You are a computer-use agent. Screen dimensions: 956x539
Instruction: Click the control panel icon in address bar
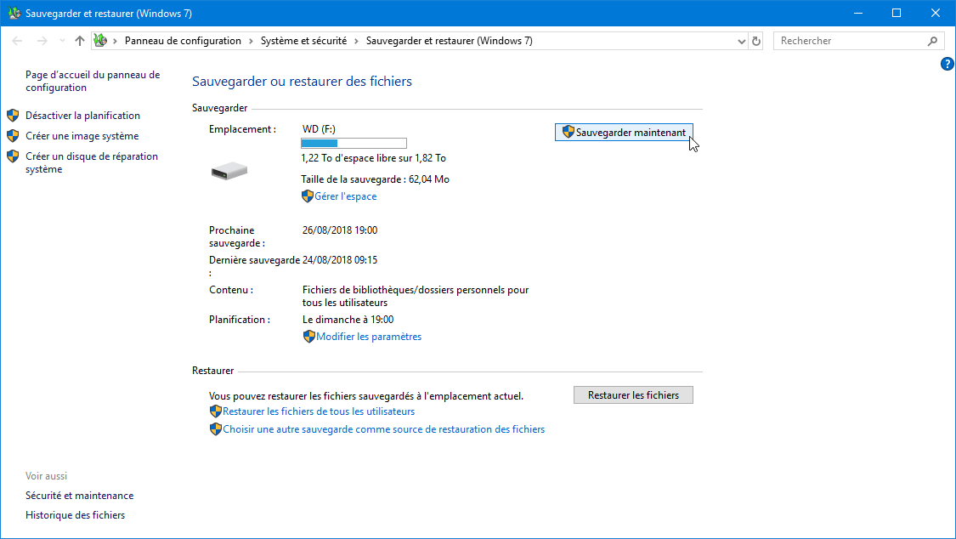click(100, 41)
